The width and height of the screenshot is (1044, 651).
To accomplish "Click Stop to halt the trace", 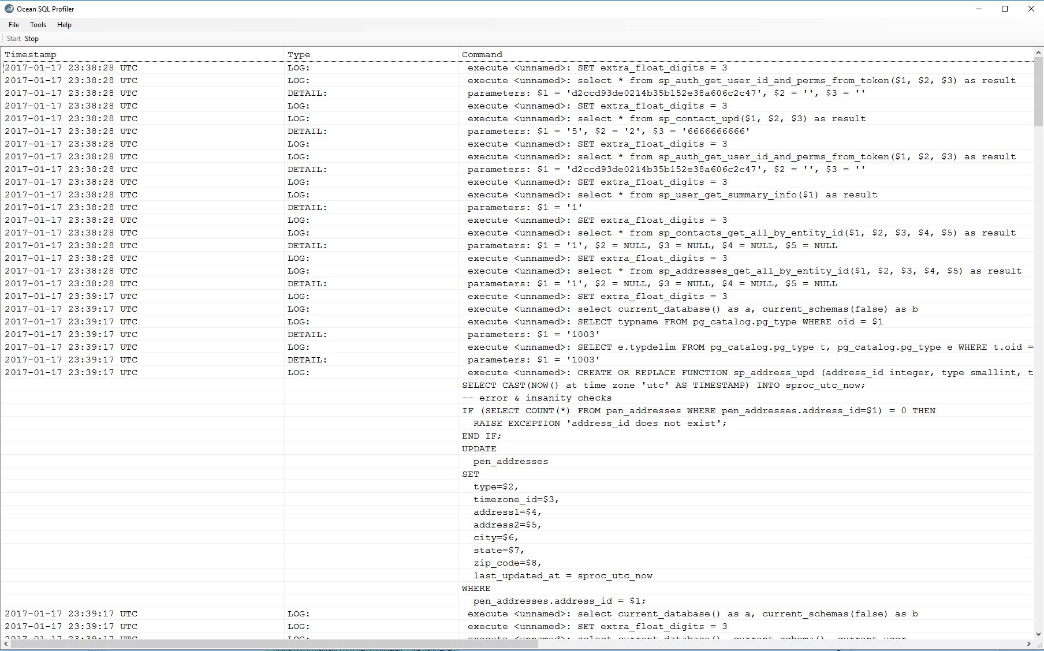I will point(32,39).
